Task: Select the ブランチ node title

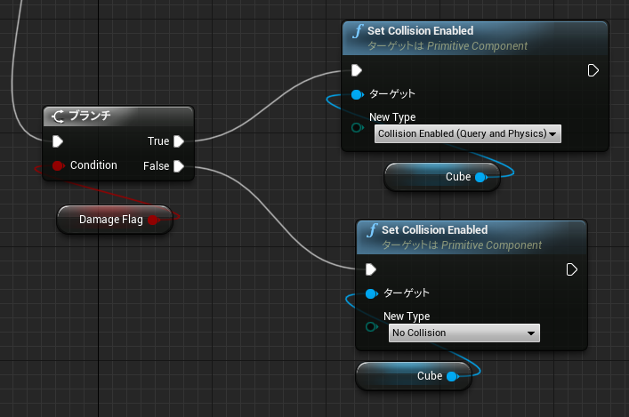Action: click(x=90, y=116)
